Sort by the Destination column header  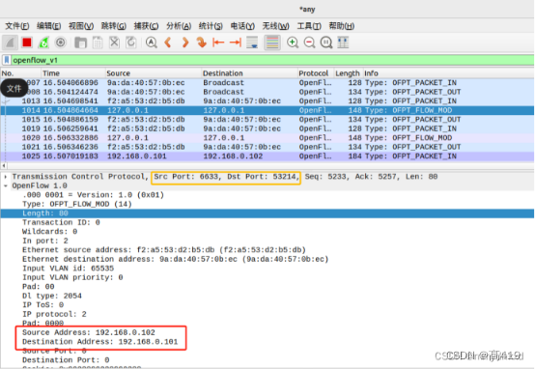(x=249, y=73)
